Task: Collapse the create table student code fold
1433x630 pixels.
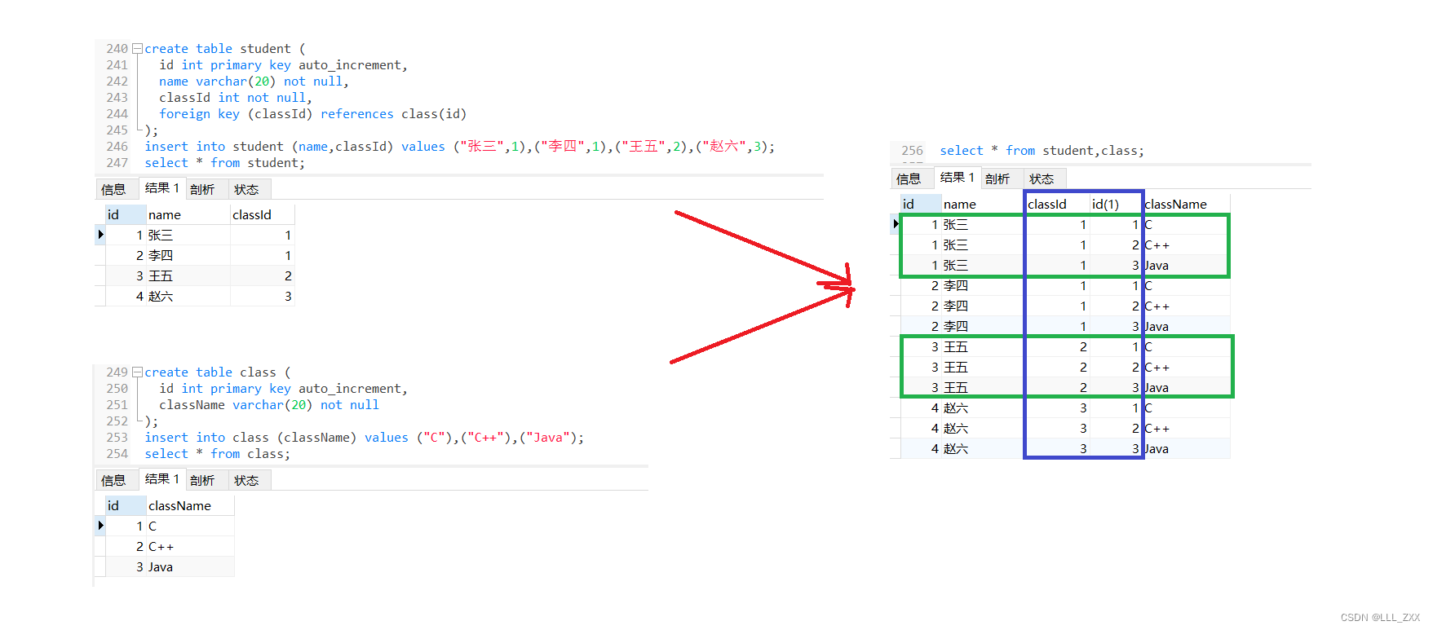Action: point(137,49)
